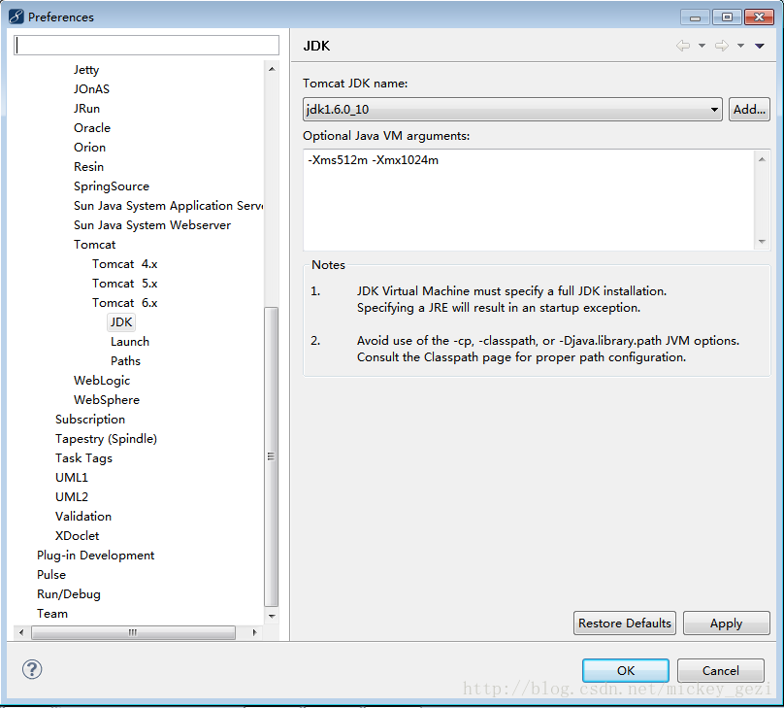Select UML2 in the tree

72,497
